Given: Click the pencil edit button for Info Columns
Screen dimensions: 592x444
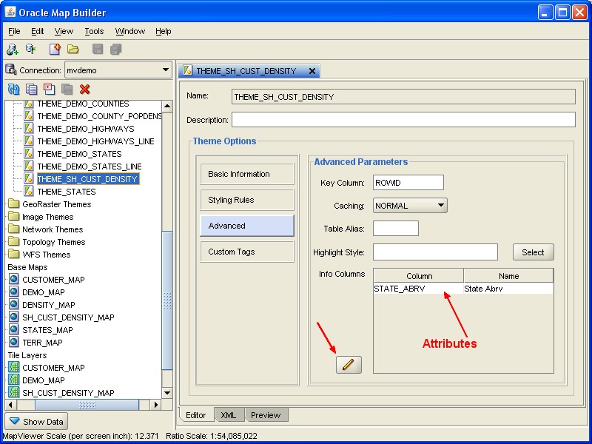Looking at the screenshot, I should 349,365.
